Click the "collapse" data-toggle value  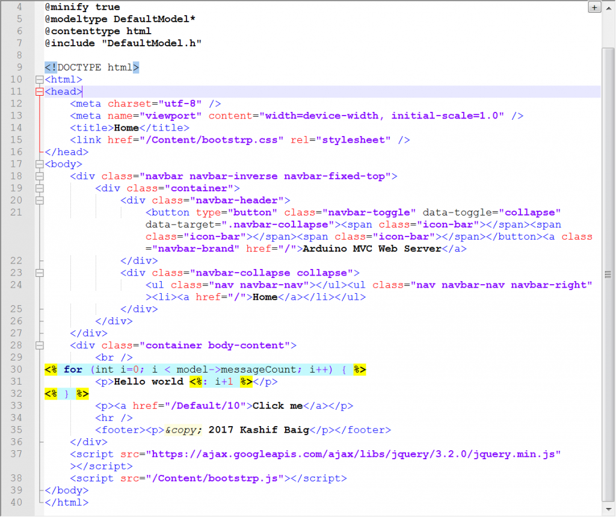coord(529,212)
